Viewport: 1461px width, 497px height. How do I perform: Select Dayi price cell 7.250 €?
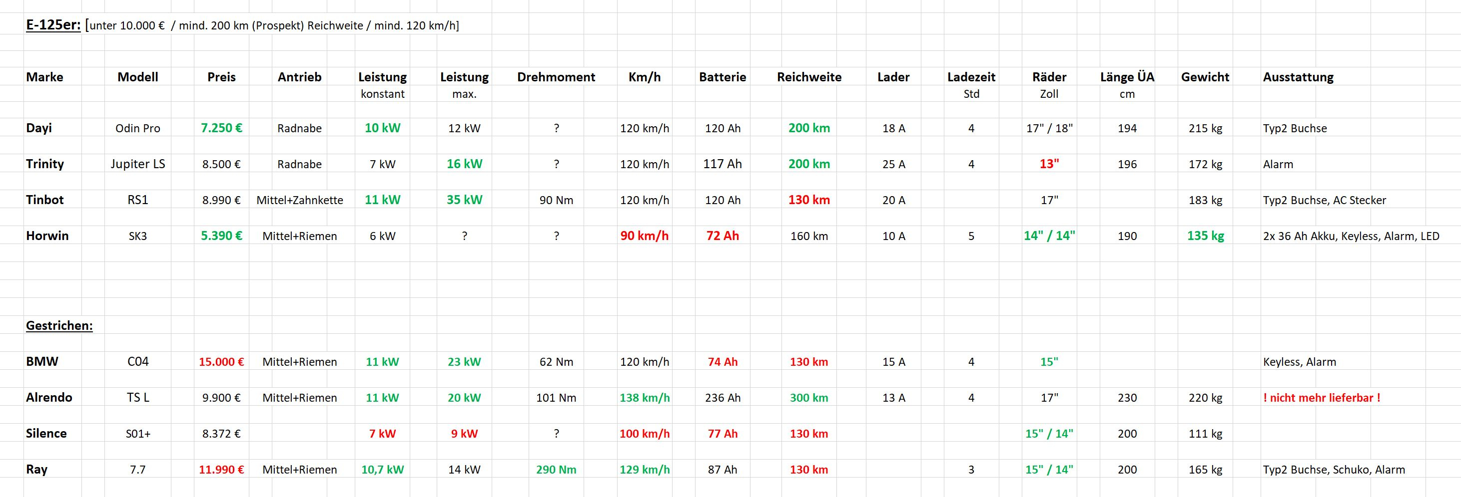click(221, 128)
